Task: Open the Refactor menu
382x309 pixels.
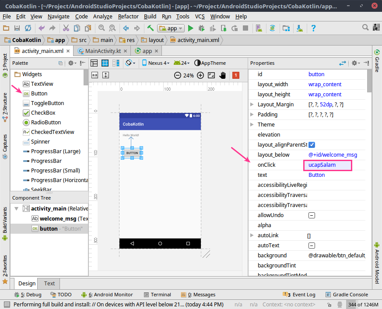Action: [x=128, y=16]
